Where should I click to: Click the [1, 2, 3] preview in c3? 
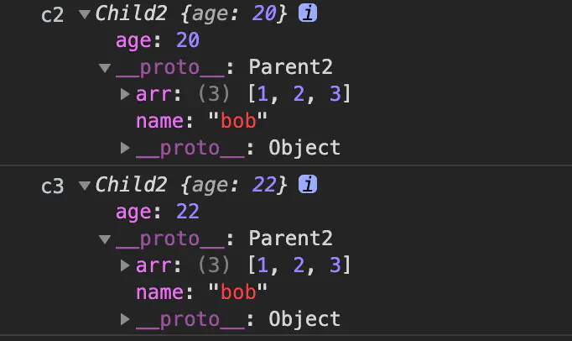coord(299,266)
